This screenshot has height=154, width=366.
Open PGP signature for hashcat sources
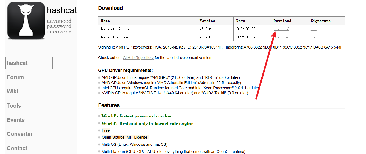(314, 37)
